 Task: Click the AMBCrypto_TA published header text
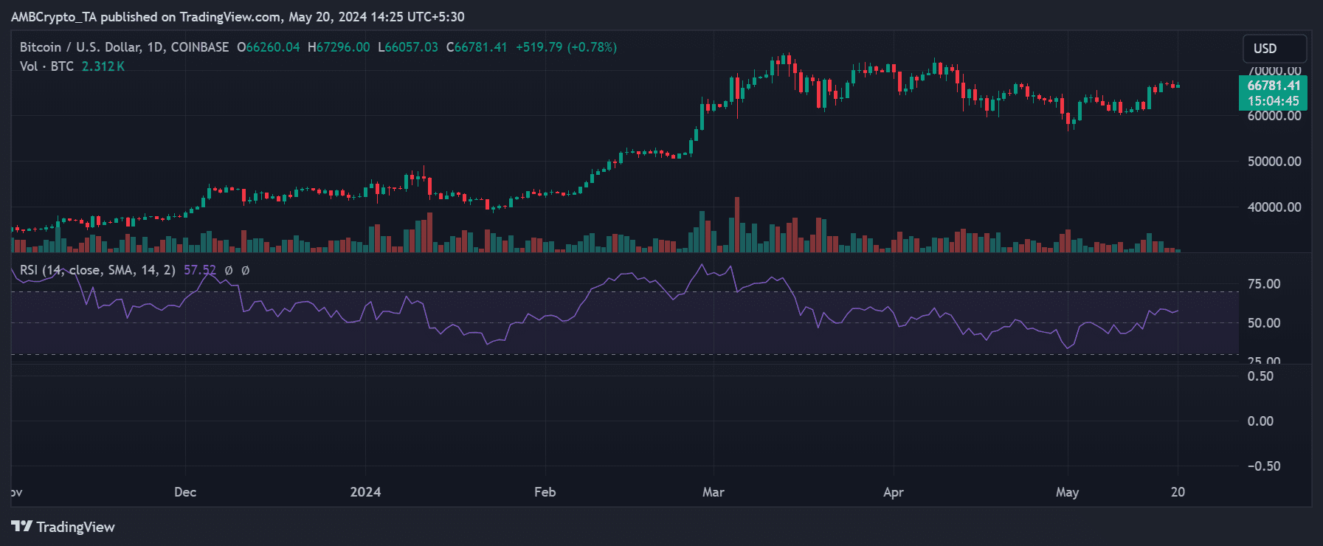pyautogui.click(x=238, y=16)
